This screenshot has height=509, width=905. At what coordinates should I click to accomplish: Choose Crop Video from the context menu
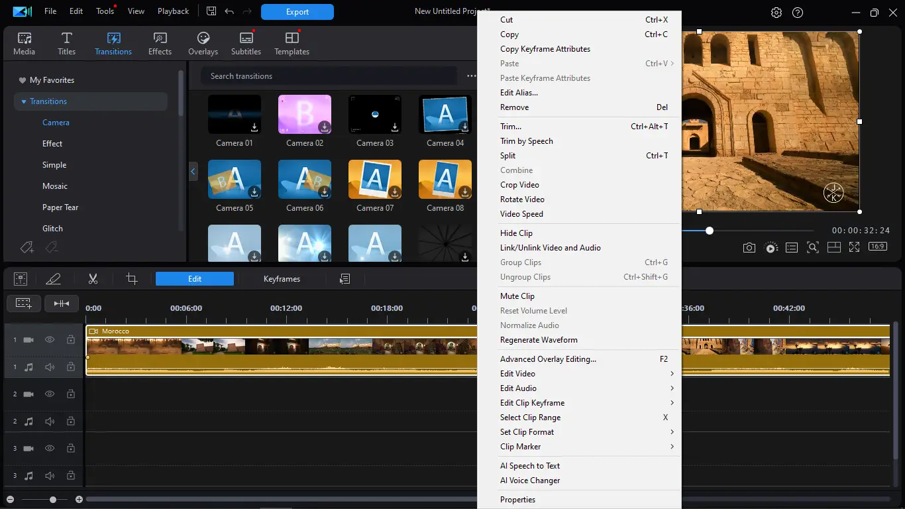coord(519,185)
